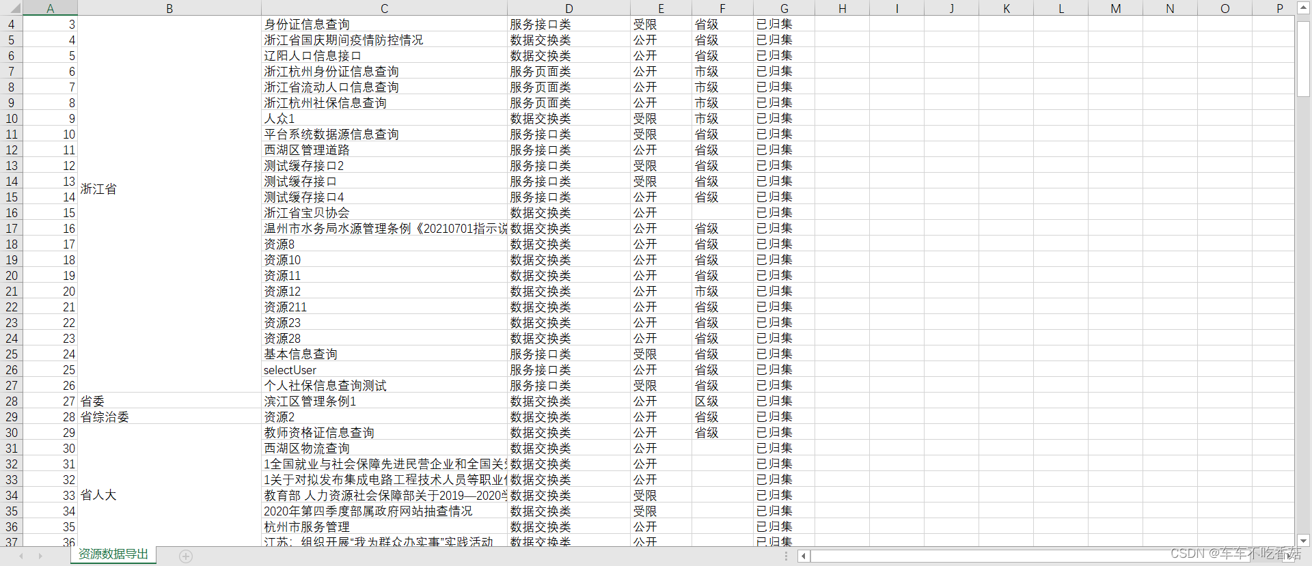
Task: Click cell 资源211
Action: (384, 307)
